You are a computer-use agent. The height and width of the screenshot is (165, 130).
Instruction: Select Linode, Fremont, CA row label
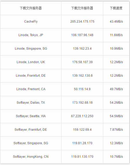click(x=31, y=89)
